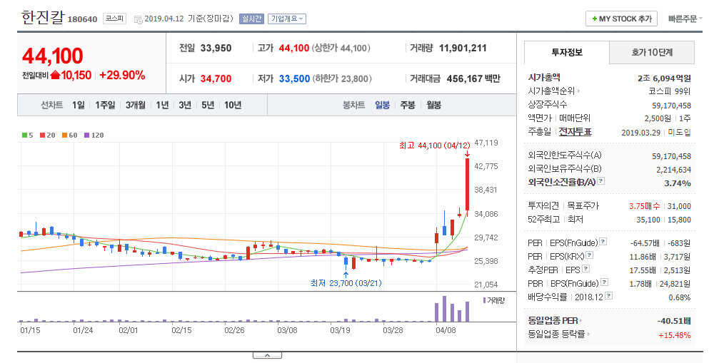Open the 빠른주문 quick order dropdown
Image resolution: width=709 pixels, height=363 pixels.
coord(685,19)
